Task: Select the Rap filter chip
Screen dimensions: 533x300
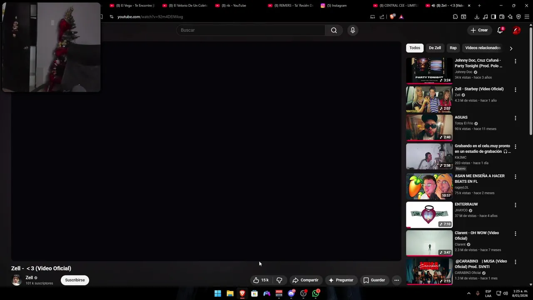Action: (453, 48)
